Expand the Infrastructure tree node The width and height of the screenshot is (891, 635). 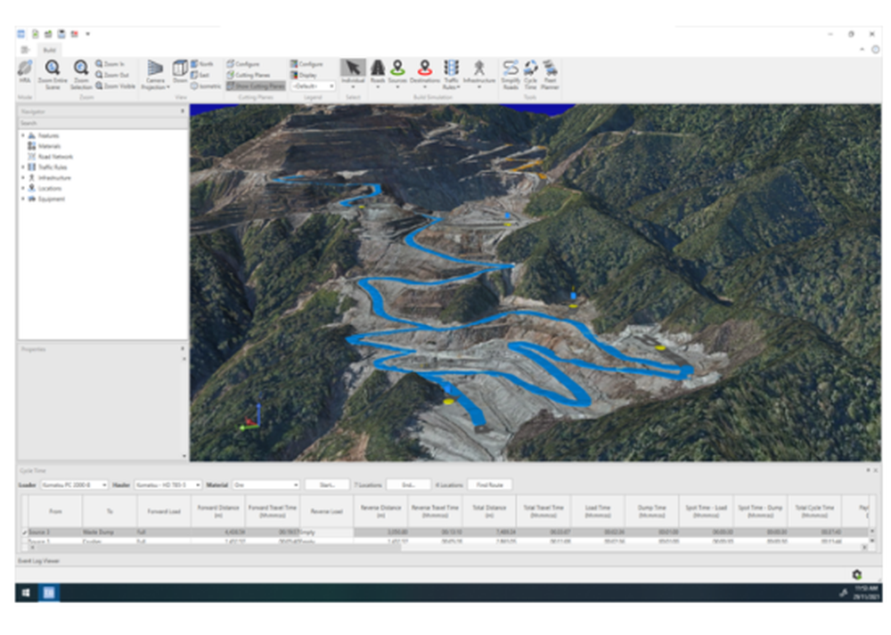pos(23,178)
